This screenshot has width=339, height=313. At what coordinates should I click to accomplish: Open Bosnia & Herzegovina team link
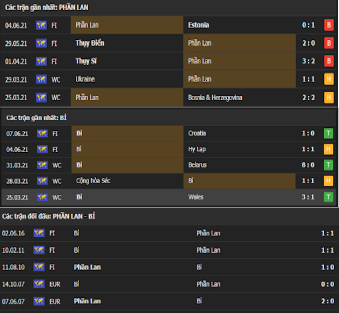tap(215, 98)
